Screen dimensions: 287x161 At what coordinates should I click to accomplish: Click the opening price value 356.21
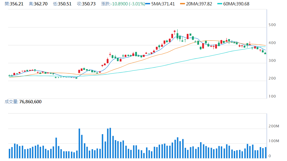coord(17,4)
